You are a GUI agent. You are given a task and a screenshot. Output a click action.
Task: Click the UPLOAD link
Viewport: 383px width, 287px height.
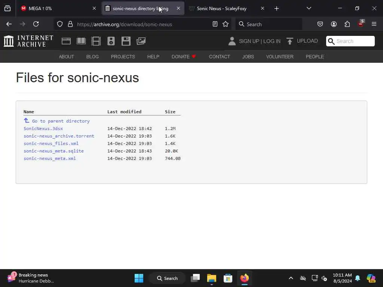(307, 41)
